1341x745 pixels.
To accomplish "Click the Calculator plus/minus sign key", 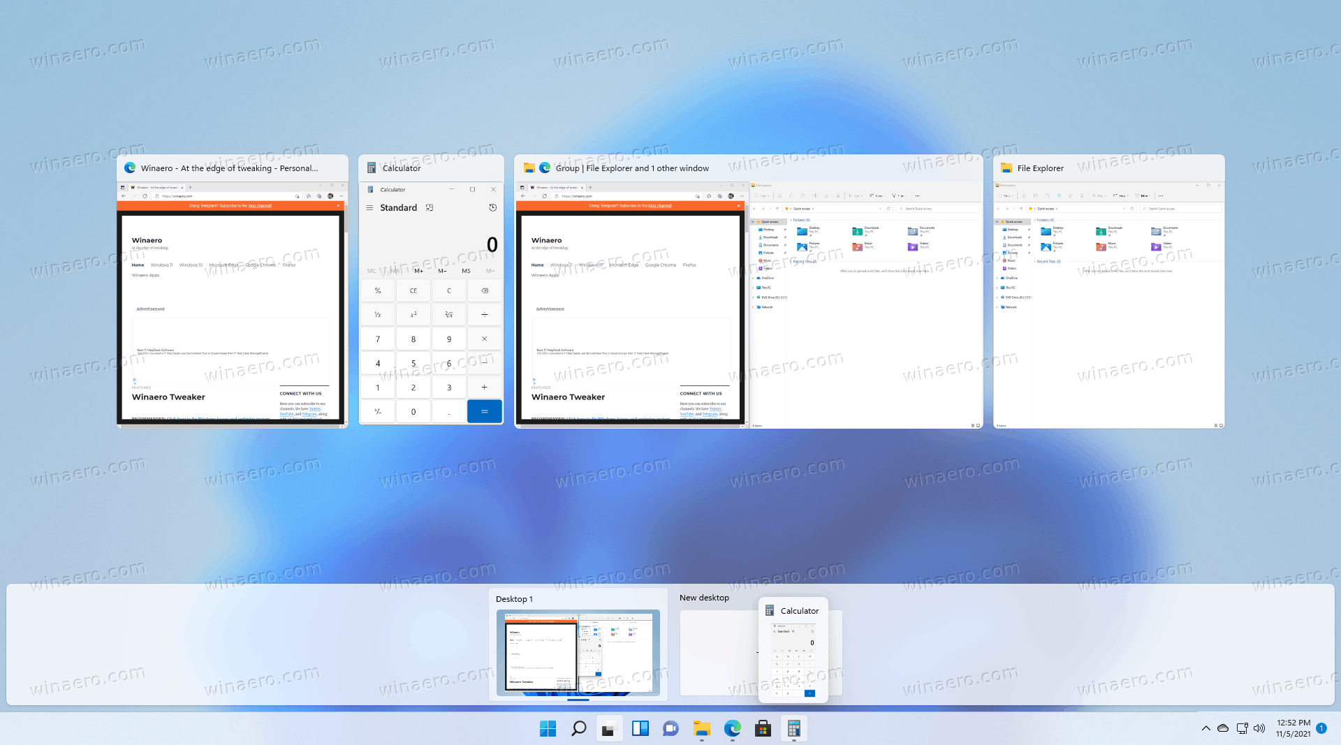I will pyautogui.click(x=378, y=411).
